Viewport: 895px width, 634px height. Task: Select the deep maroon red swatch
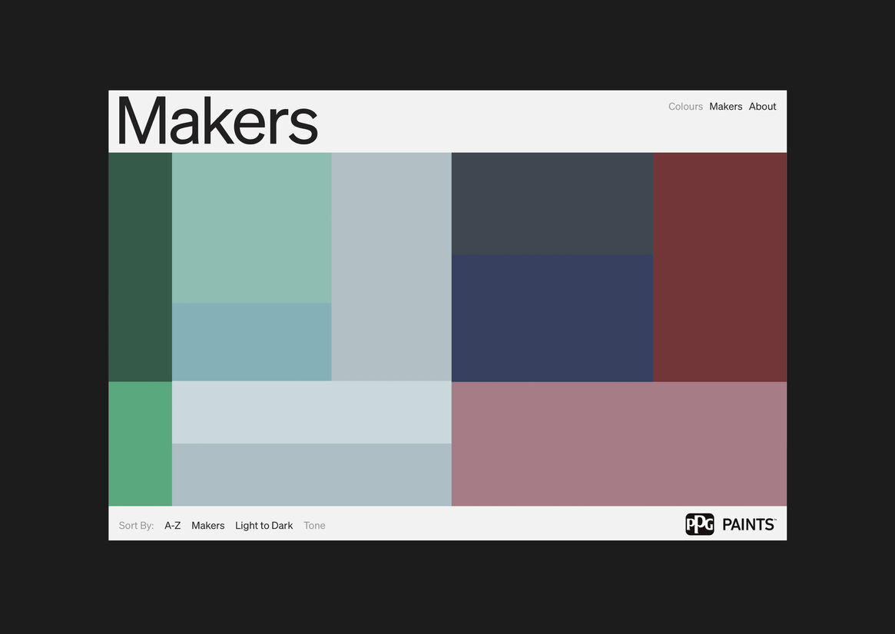pos(720,266)
